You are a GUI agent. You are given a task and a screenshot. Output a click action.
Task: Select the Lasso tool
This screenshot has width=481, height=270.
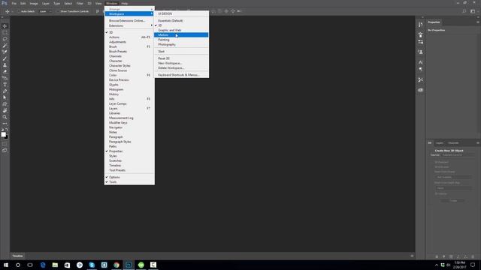[x=5, y=39]
